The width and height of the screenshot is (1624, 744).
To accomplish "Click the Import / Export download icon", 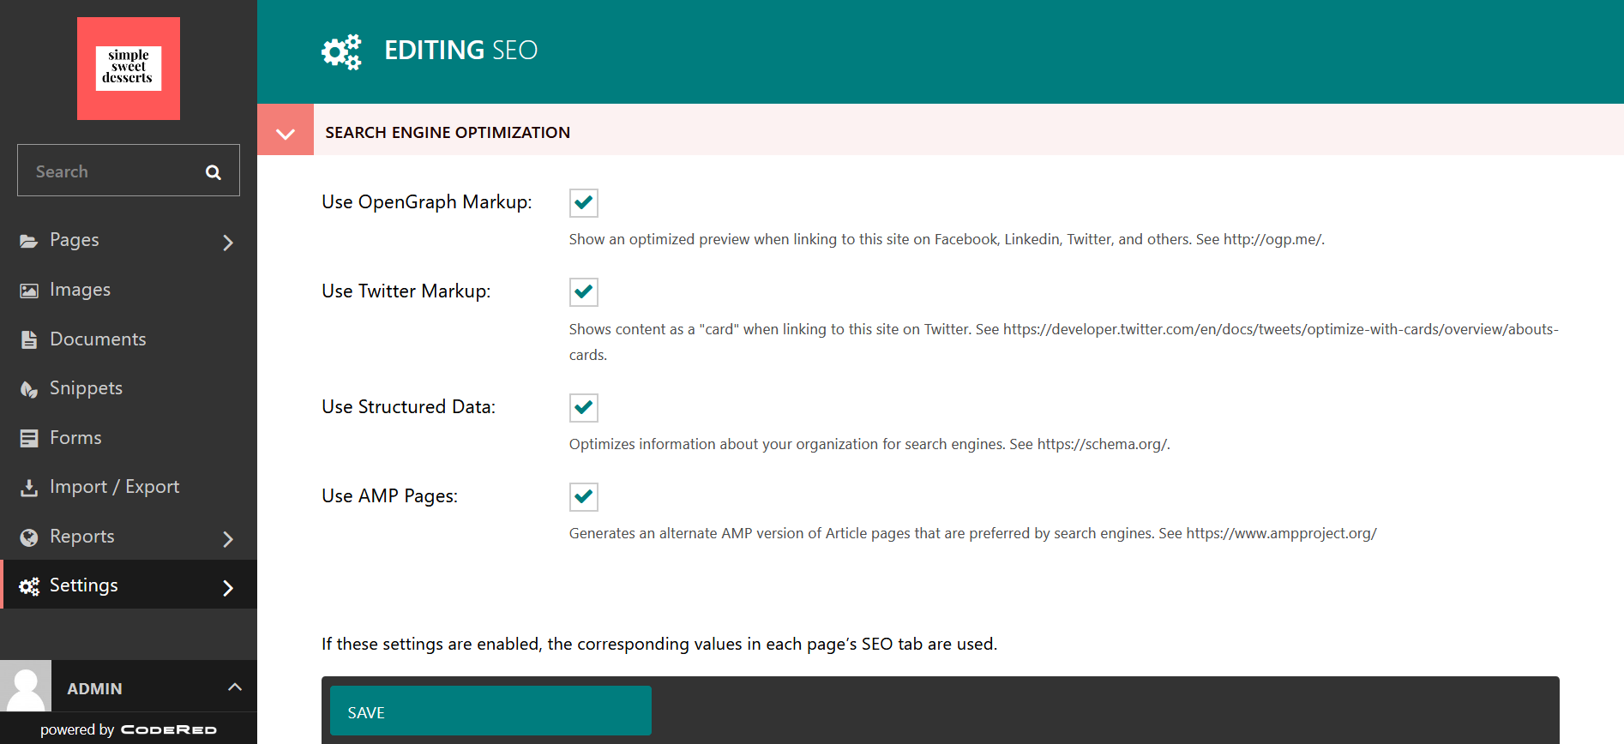I will click(29, 488).
